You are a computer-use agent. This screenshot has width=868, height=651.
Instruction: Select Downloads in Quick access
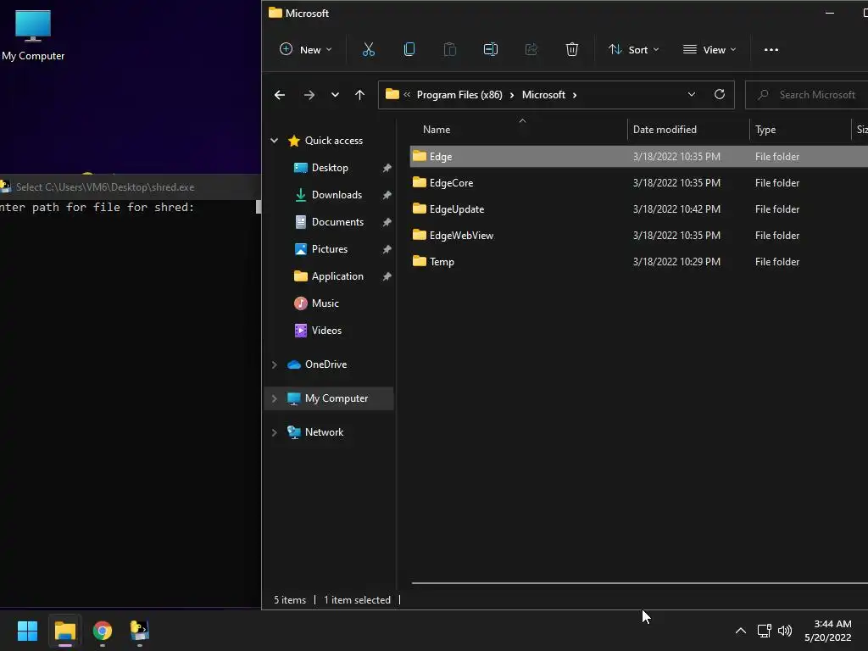point(337,195)
